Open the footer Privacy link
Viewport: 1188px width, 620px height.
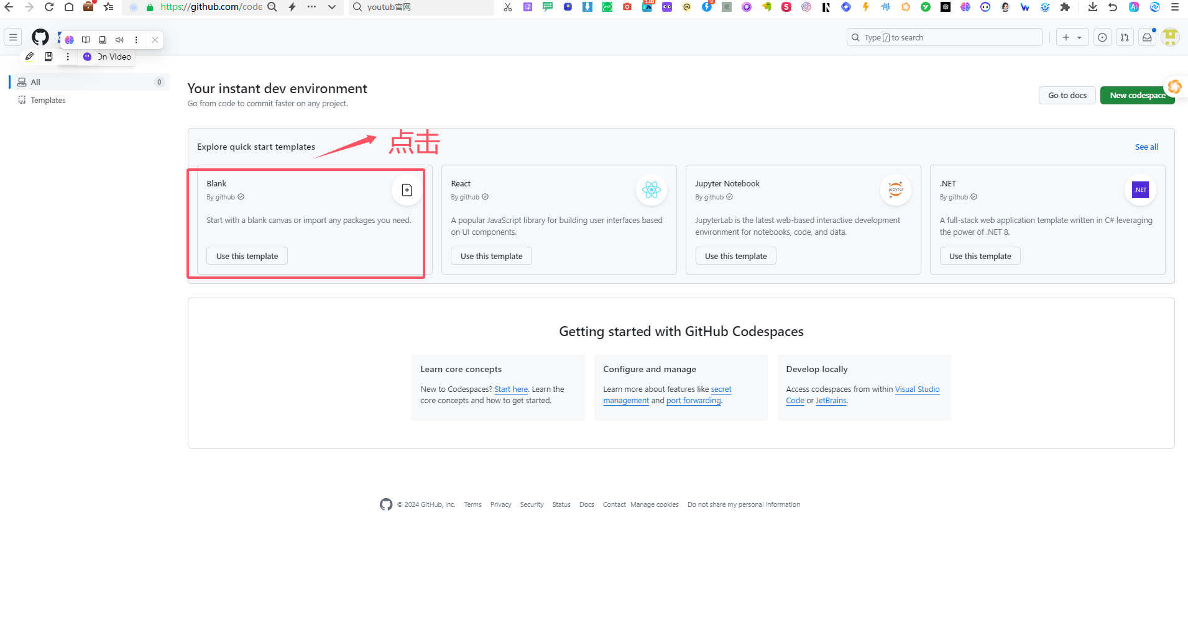500,504
